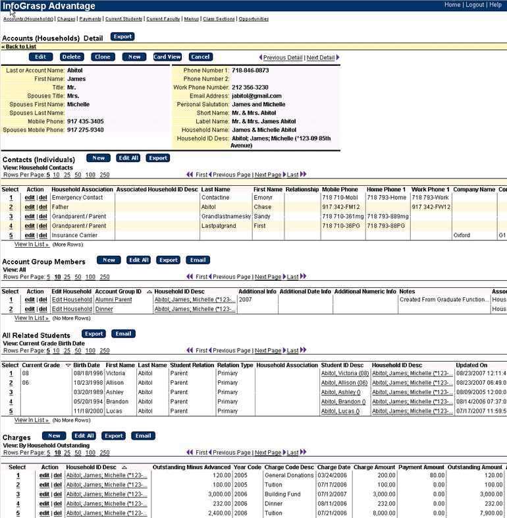Click First page double-arrow in Account Group Members
Viewport: 507px width, 518px height.
click(x=190, y=276)
